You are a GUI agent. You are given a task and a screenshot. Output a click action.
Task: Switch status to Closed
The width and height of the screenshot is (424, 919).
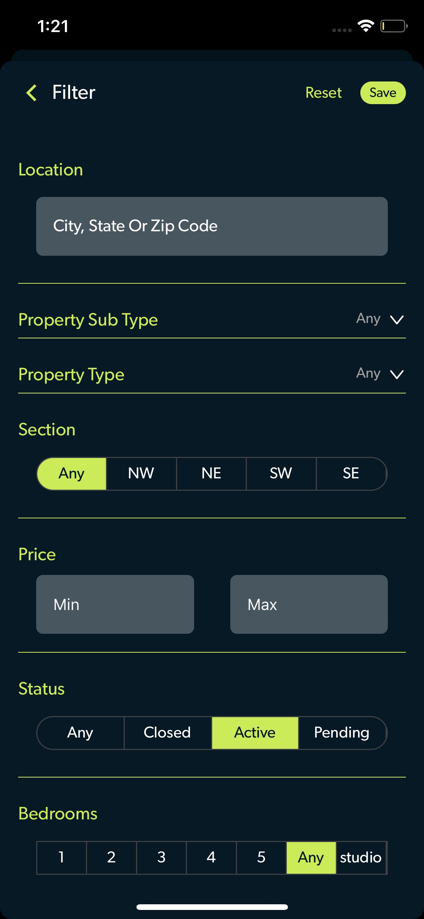(168, 733)
